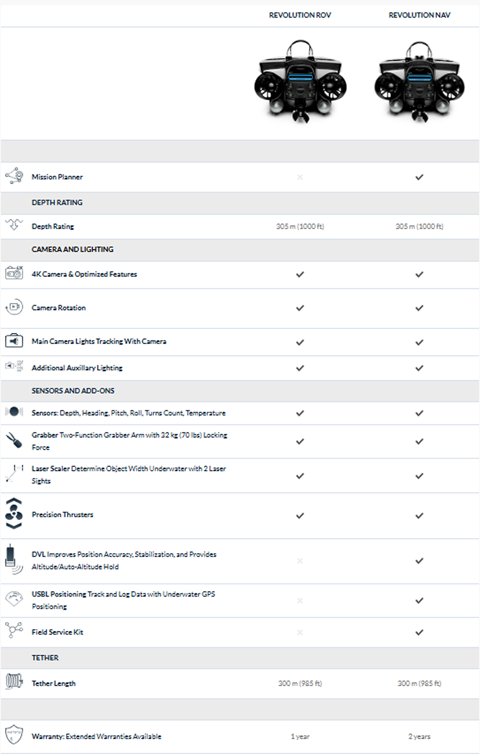Click the Camera Rotation checkmark for Revolution ROV
This screenshot has width=480, height=754.
(x=300, y=308)
